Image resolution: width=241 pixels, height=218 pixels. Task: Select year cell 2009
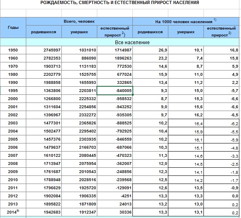[x=13, y=171]
